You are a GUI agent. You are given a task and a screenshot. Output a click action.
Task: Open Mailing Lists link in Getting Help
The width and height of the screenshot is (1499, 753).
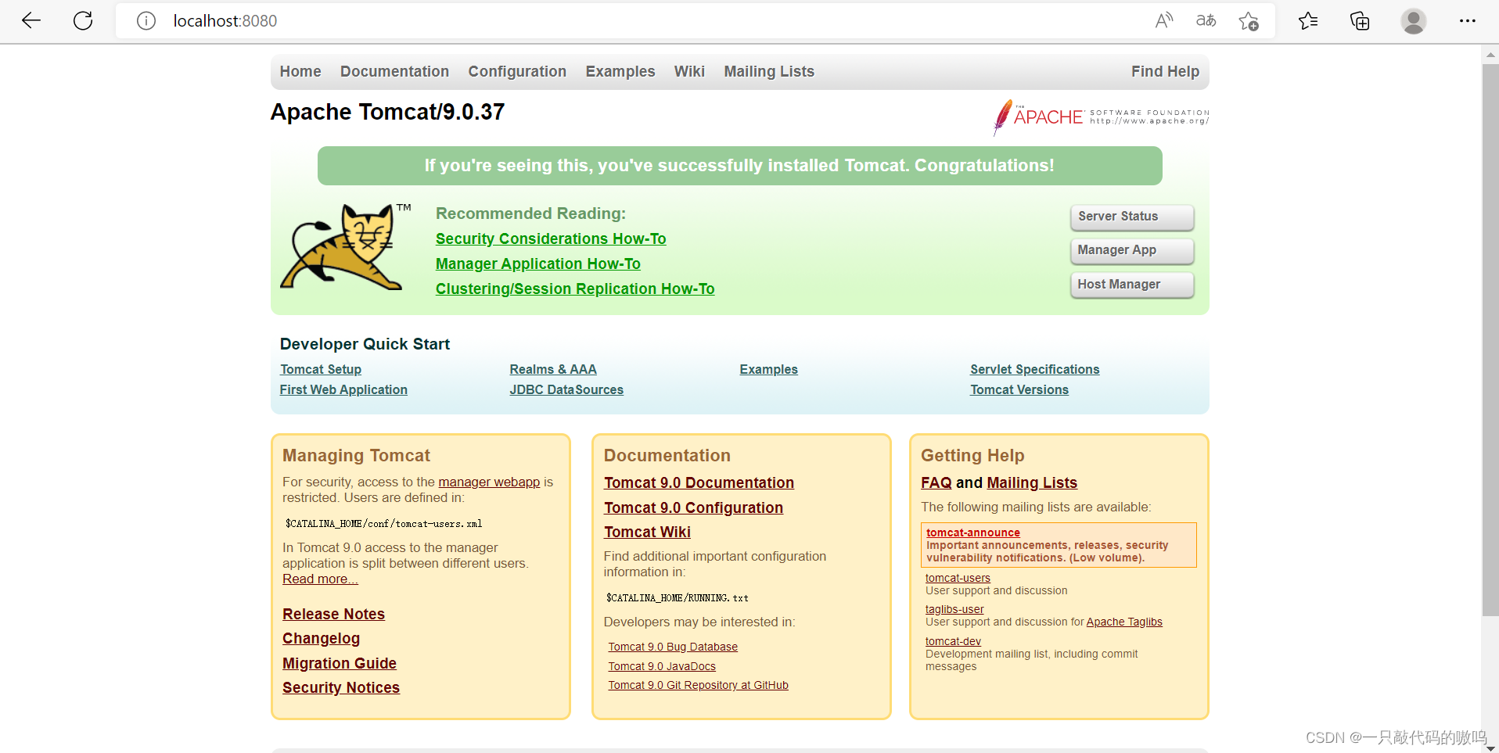(x=1032, y=483)
